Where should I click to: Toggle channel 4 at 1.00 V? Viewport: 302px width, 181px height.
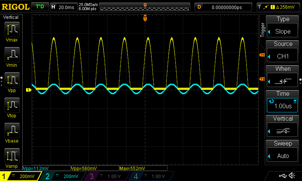pyautogui.click(x=151, y=176)
